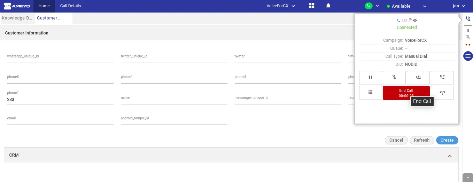Open the notifications bell

[328, 6]
